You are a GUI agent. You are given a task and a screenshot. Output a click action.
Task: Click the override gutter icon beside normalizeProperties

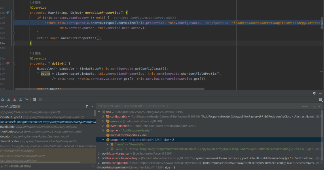pyautogui.click(x=8, y=13)
